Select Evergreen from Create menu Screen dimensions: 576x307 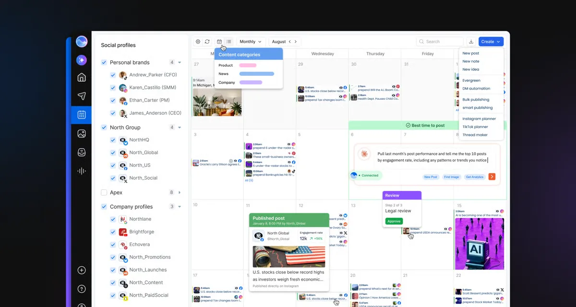coord(471,81)
